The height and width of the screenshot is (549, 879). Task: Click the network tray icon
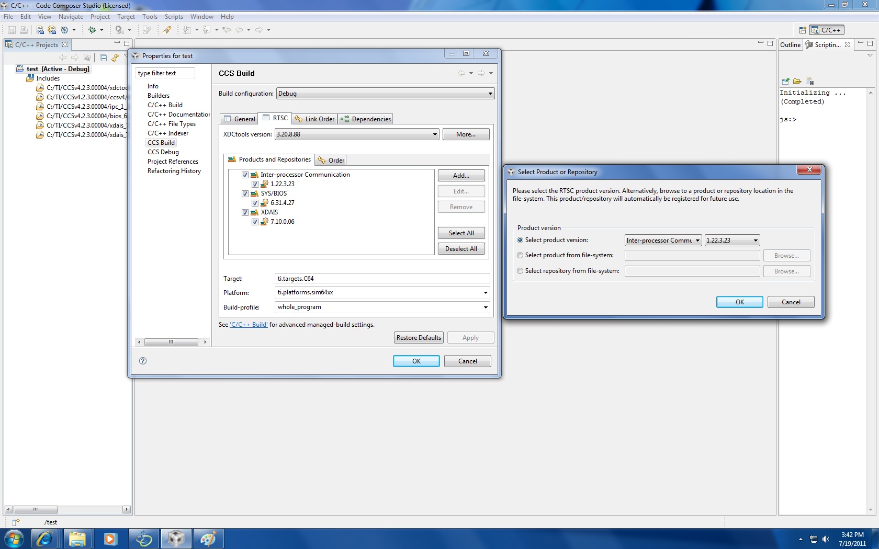pyautogui.click(x=814, y=539)
